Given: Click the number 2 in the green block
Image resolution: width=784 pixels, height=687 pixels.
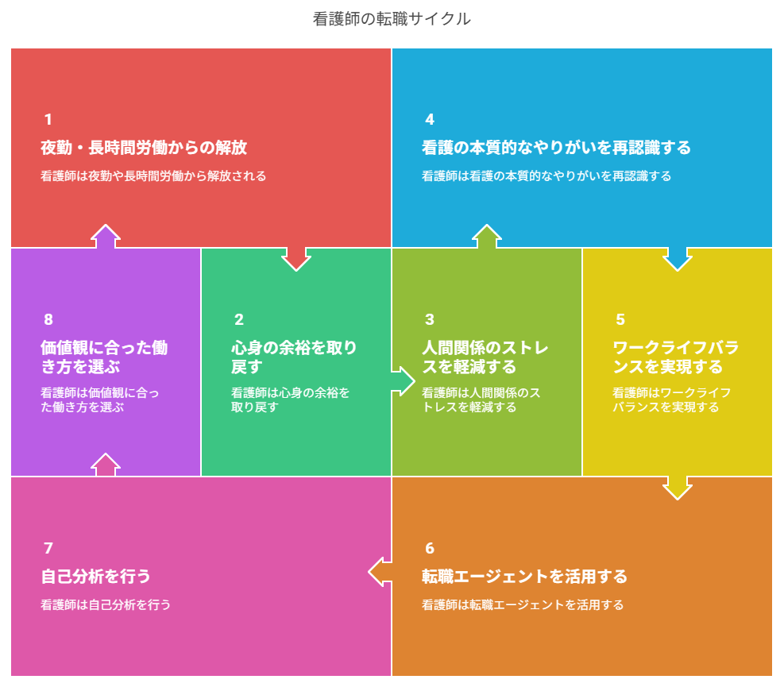Looking at the screenshot, I should pos(239,319).
